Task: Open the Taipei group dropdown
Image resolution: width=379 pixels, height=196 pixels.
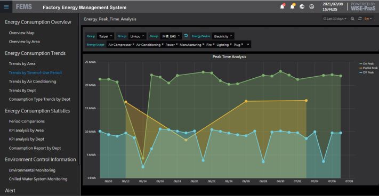Action: 106,36
